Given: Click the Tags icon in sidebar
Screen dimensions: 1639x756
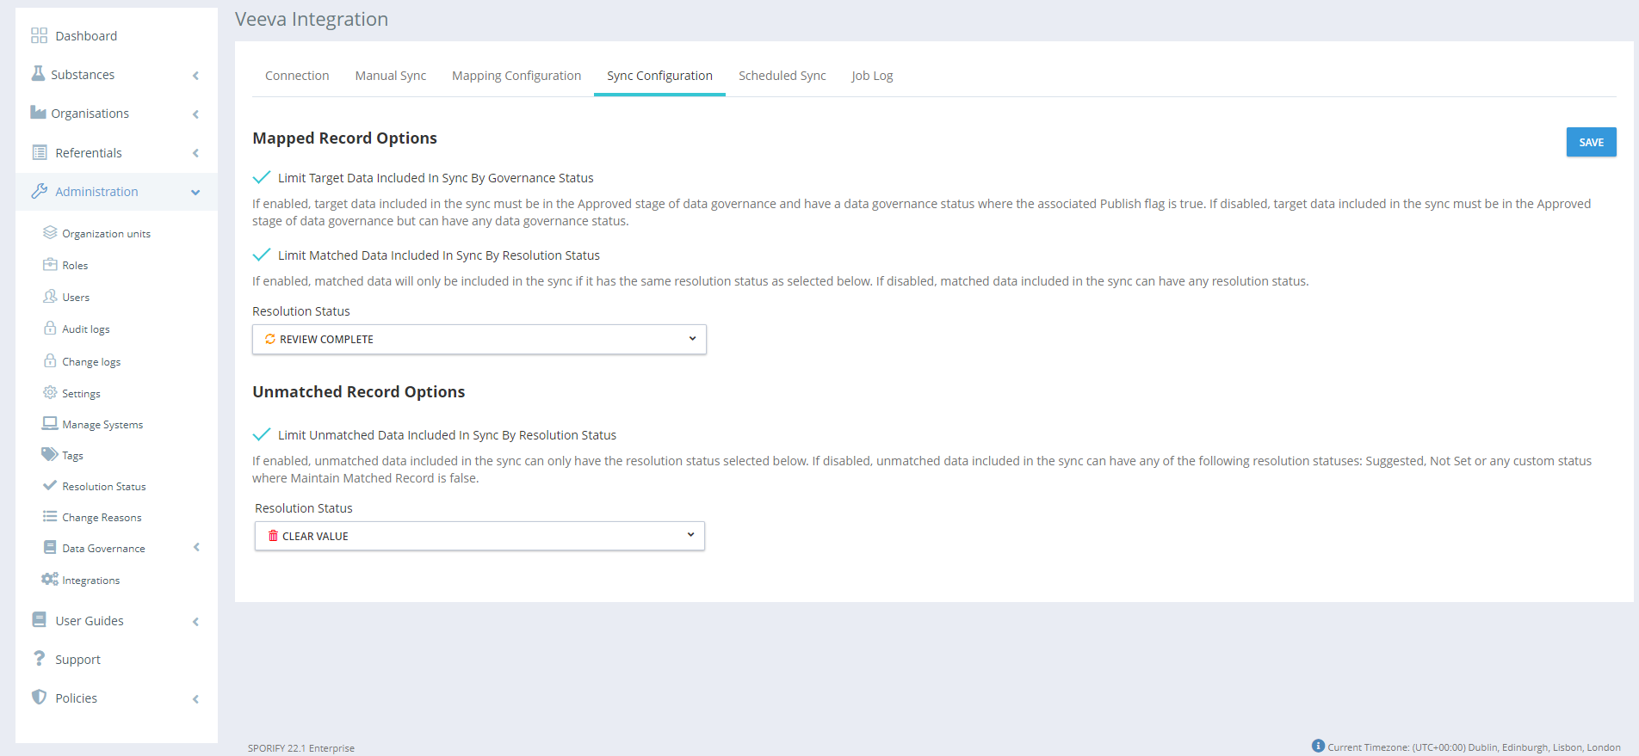Looking at the screenshot, I should 50,454.
